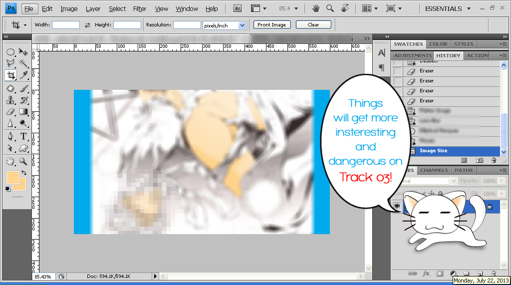Switch to the SWATCHES tab

[408, 44]
